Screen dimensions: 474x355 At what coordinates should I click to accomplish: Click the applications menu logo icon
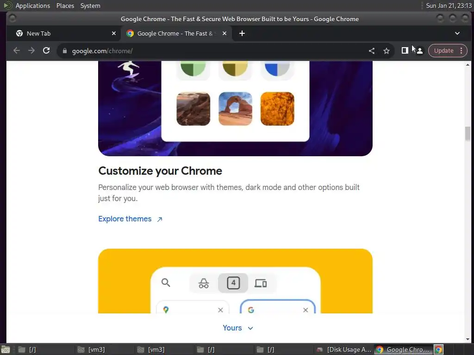[x=7, y=6]
